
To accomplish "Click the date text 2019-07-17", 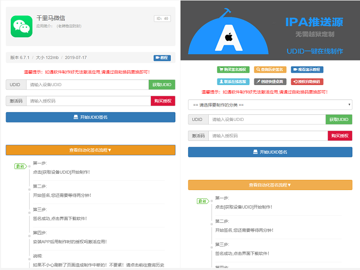I will (76, 57).
